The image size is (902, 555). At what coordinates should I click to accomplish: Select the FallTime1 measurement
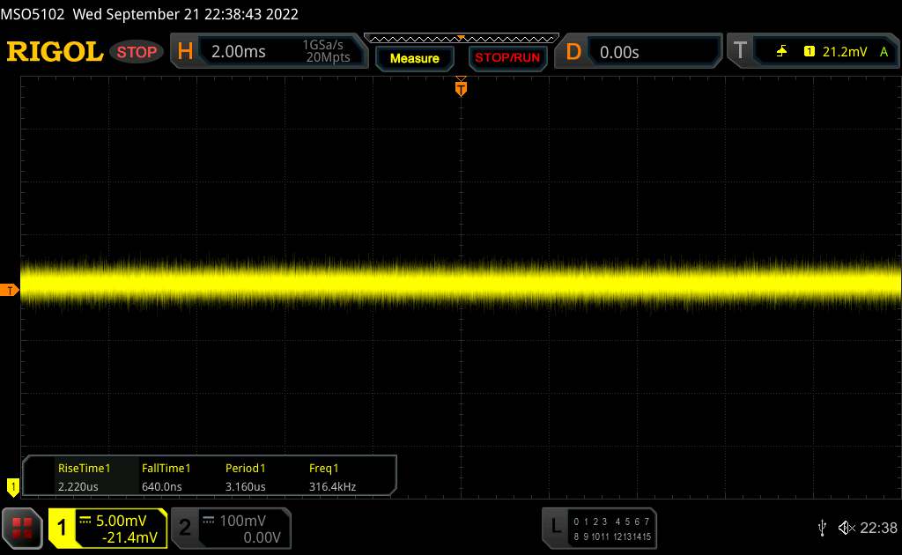pyautogui.click(x=166, y=468)
